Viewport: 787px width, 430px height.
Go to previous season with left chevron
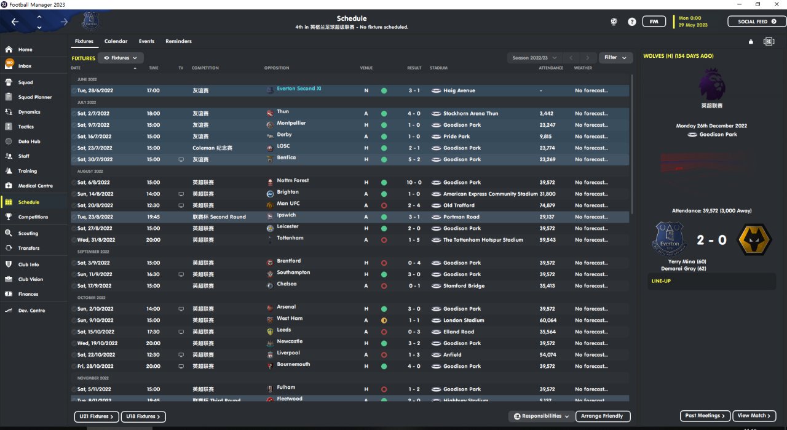pos(571,58)
